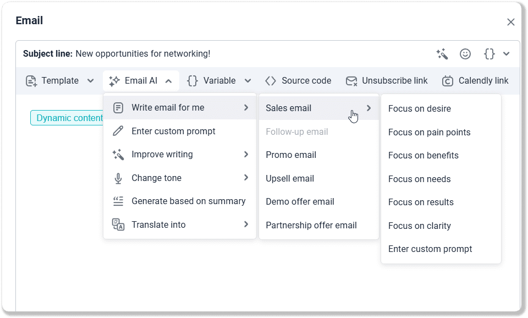
Task: Click into the Subject line text field
Action: [x=248, y=54]
